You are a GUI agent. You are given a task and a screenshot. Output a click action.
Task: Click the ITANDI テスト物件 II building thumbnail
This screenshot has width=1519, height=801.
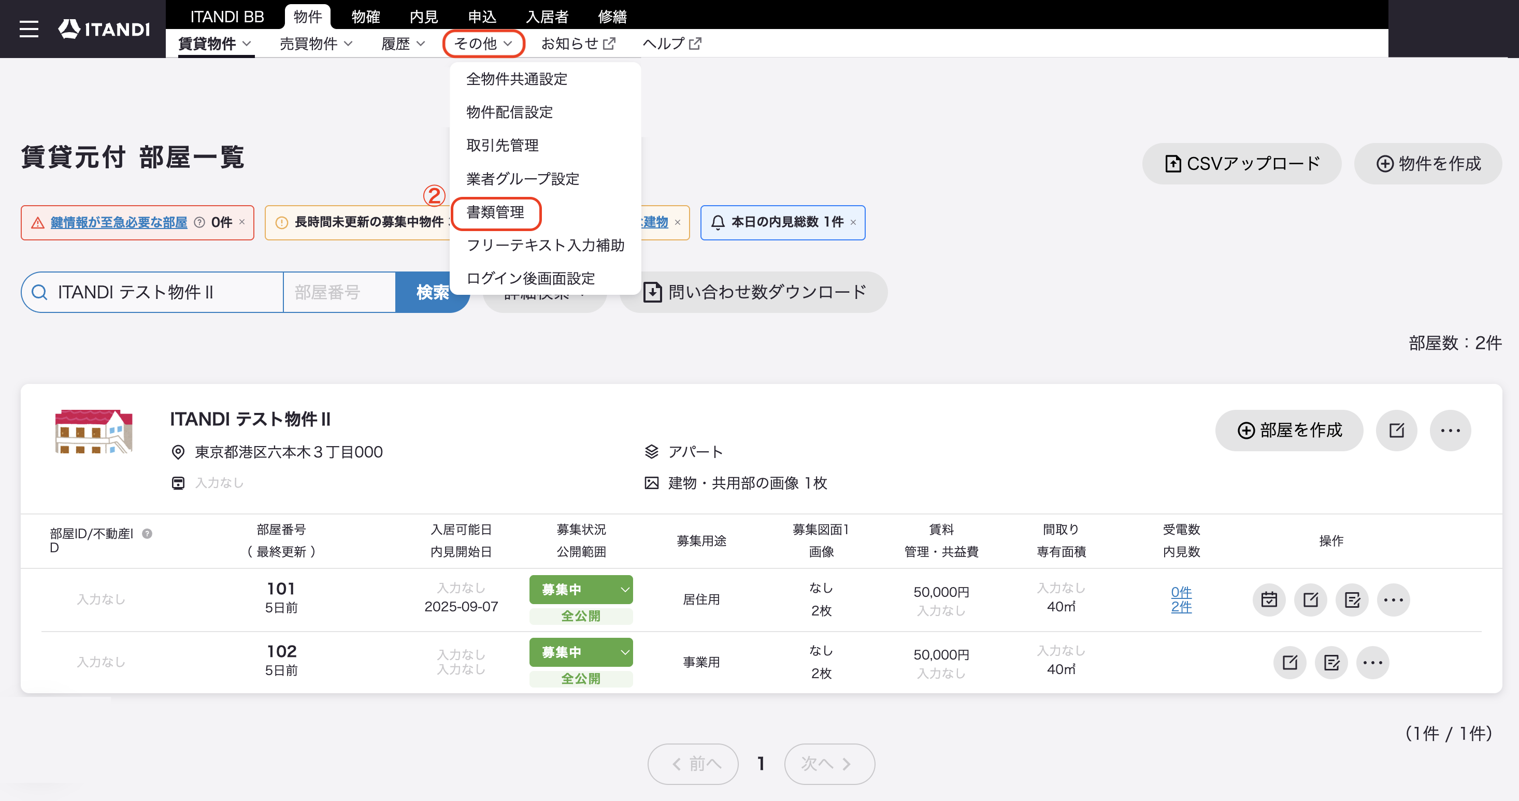point(94,432)
